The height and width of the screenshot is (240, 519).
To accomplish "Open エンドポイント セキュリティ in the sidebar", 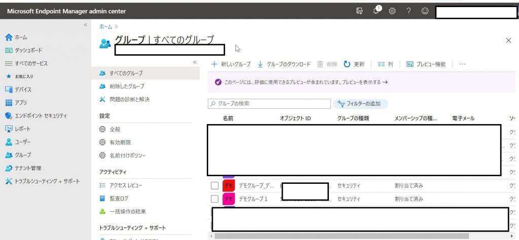I will [36, 116].
